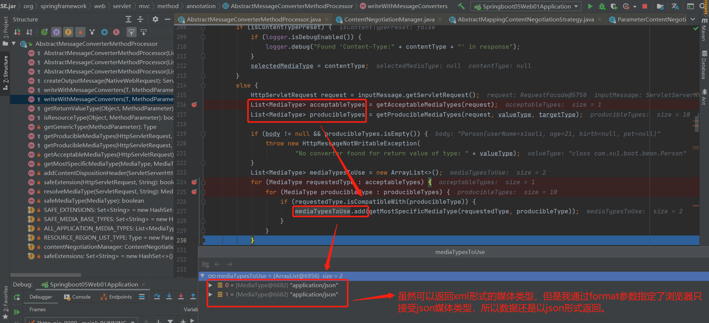The width and height of the screenshot is (709, 323).
Task: Open the Database tool window on the right stripe
Action: click(x=704, y=65)
